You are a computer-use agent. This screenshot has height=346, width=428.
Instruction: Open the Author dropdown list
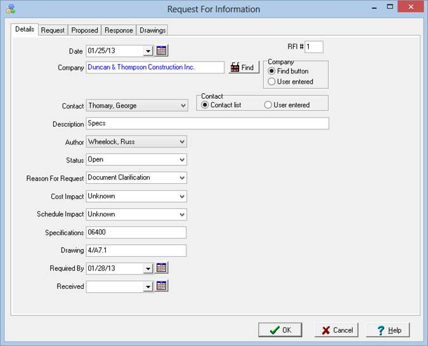tap(183, 142)
